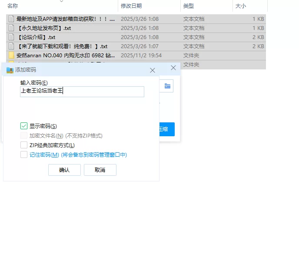Focus the 输入密码 text field
The width and height of the screenshot is (299, 266).
click(82, 92)
